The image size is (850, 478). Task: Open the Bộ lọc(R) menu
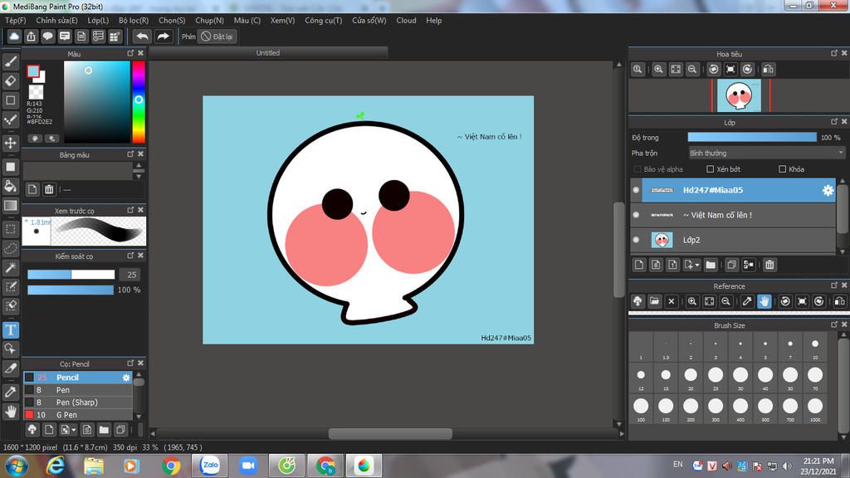pyautogui.click(x=134, y=21)
